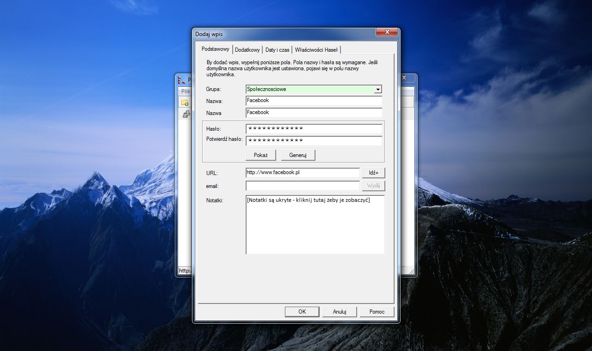Click the Nazwa: field labeled with a colon
The image size is (592, 351).
pyautogui.click(x=314, y=101)
